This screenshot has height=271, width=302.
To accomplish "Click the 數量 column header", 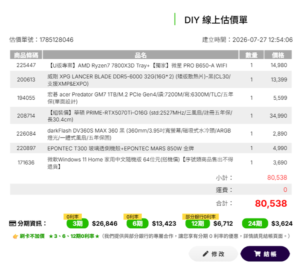I will click(251, 55).
